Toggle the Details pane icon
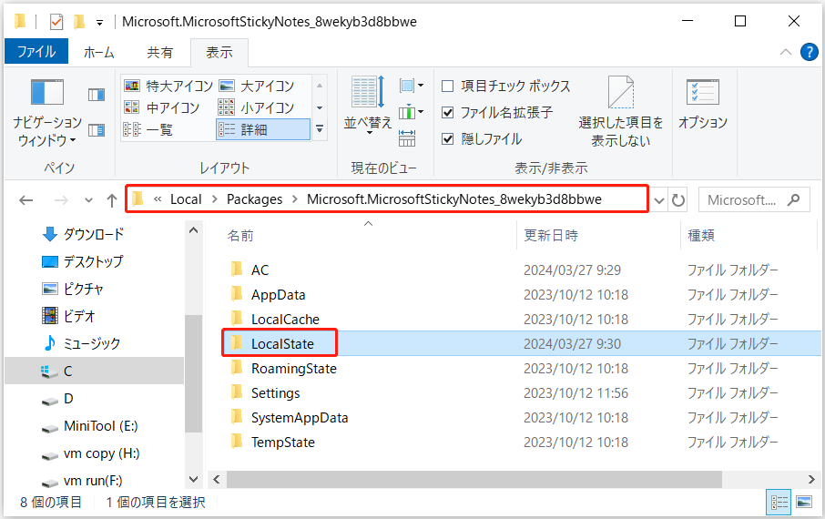The width and height of the screenshot is (825, 519). pos(97,130)
